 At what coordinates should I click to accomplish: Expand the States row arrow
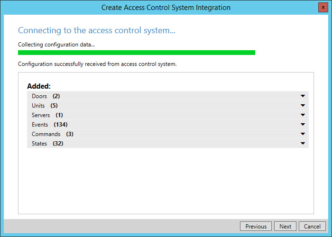pyautogui.click(x=303, y=144)
